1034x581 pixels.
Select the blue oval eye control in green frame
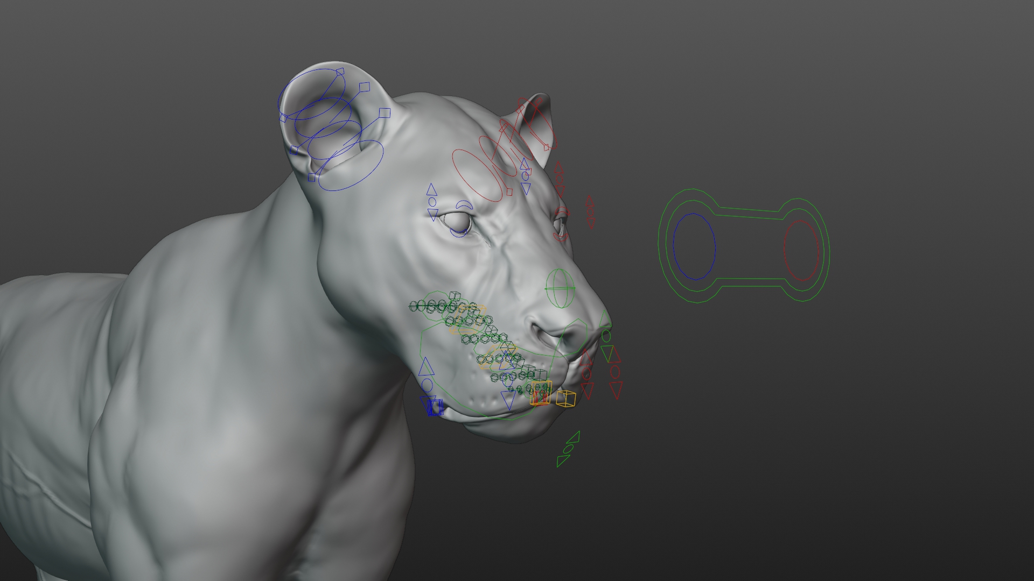click(694, 246)
